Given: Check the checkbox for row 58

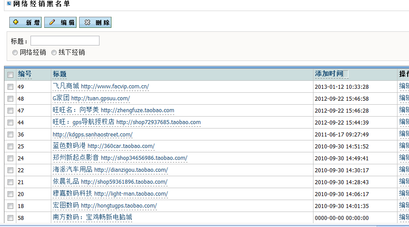Looking at the screenshot, I should point(11,218).
